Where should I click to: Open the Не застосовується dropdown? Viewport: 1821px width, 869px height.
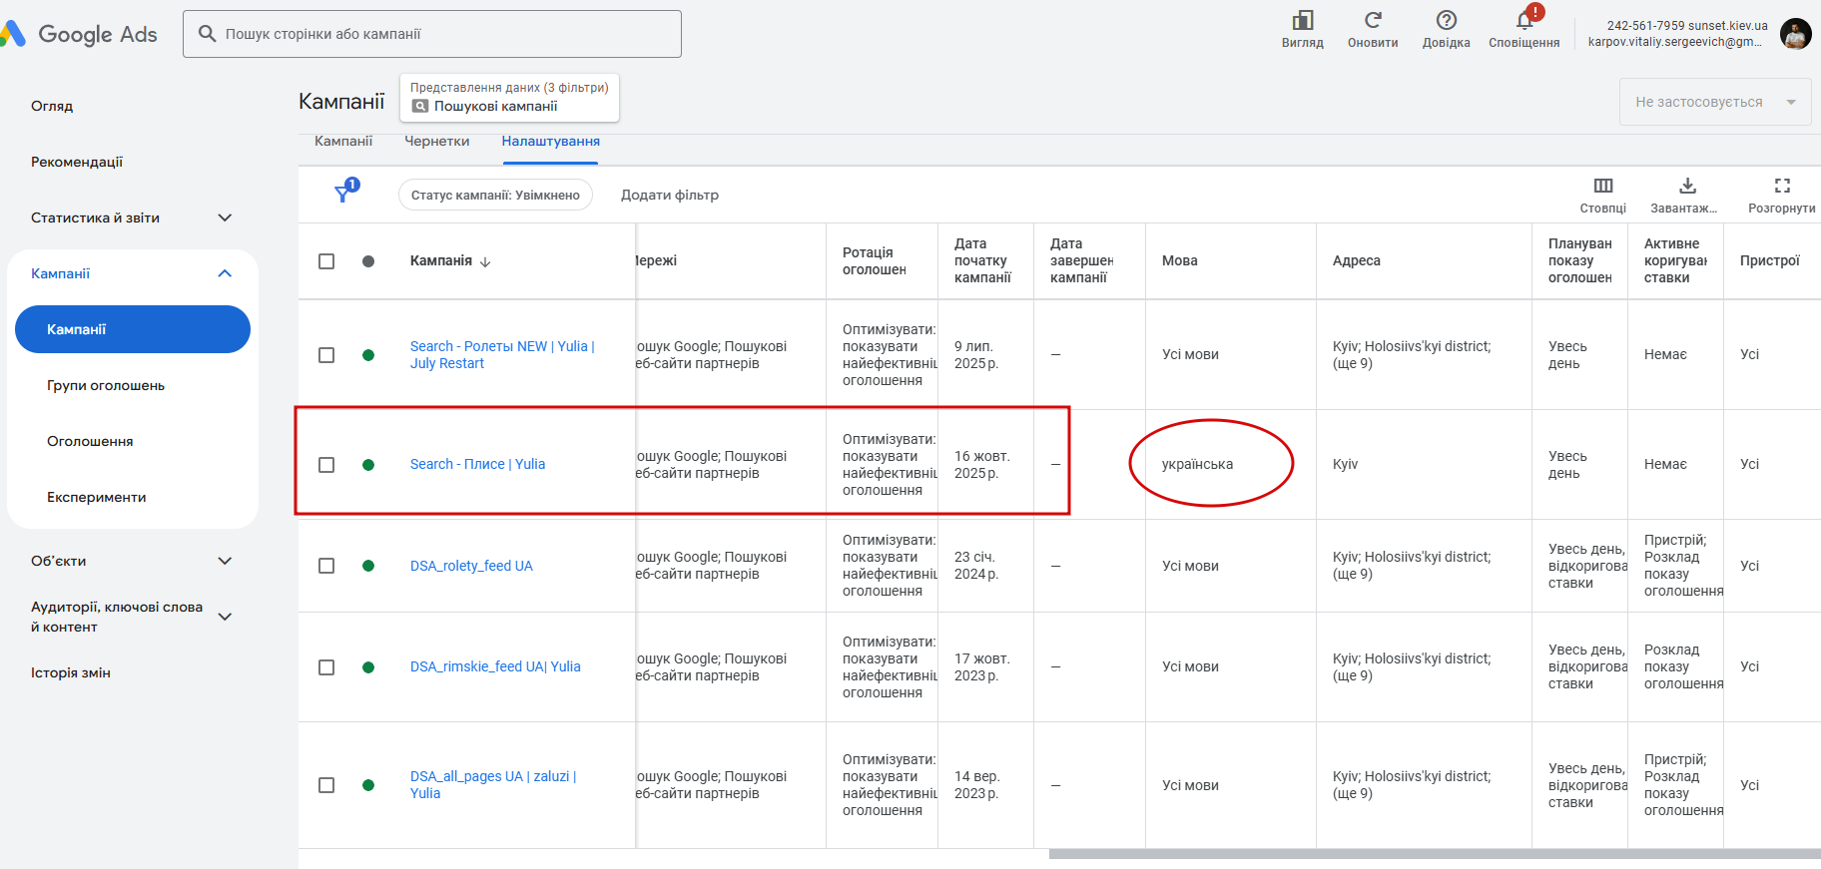click(x=1714, y=102)
